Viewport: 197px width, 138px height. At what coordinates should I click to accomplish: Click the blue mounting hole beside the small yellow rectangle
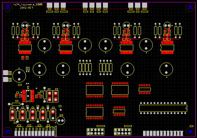pyautogui.click(x=190, y=132)
